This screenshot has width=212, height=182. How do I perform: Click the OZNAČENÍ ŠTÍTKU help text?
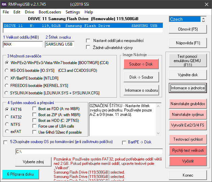121,110
